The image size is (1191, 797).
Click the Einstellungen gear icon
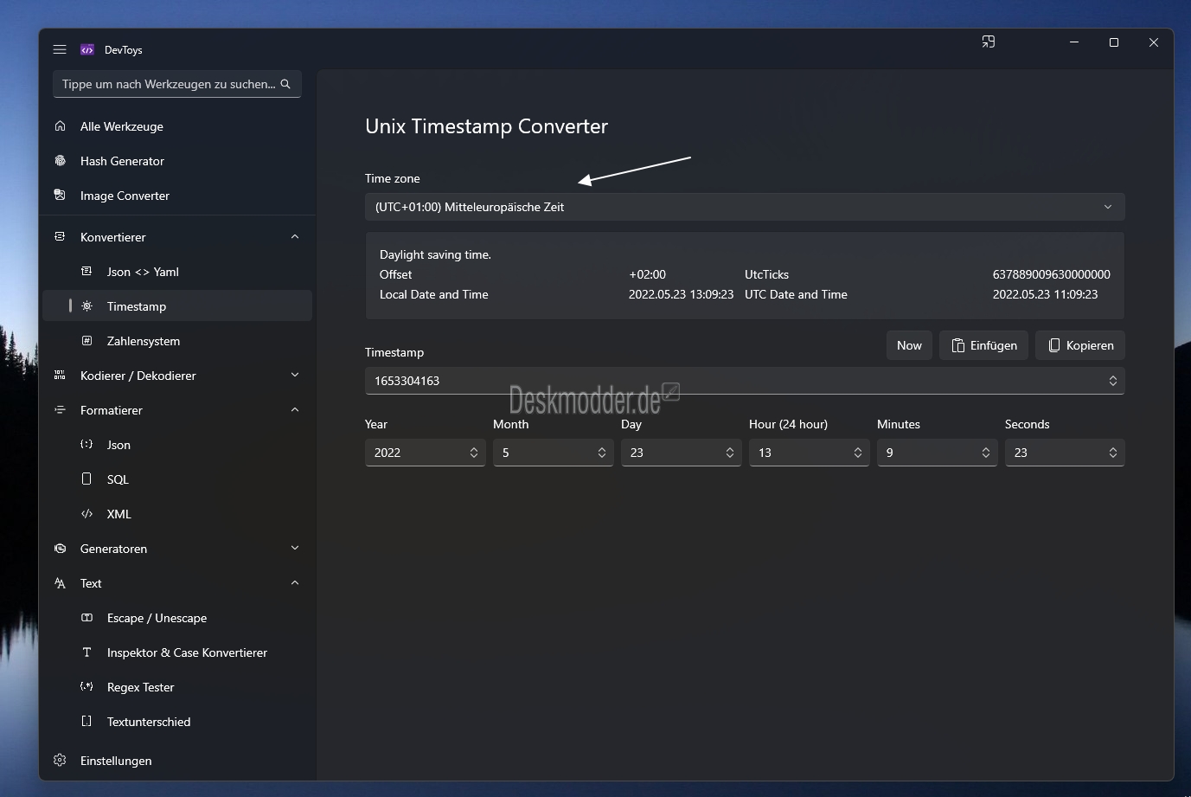pyautogui.click(x=60, y=761)
